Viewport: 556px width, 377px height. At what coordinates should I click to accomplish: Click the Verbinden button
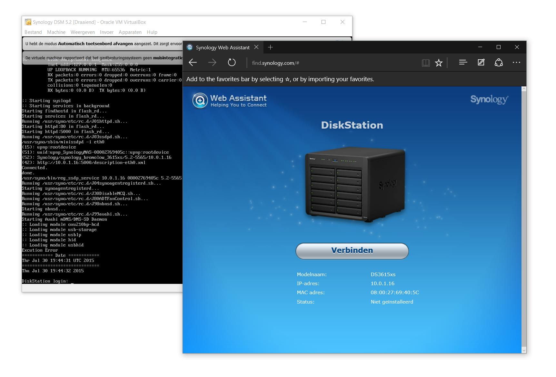352,251
